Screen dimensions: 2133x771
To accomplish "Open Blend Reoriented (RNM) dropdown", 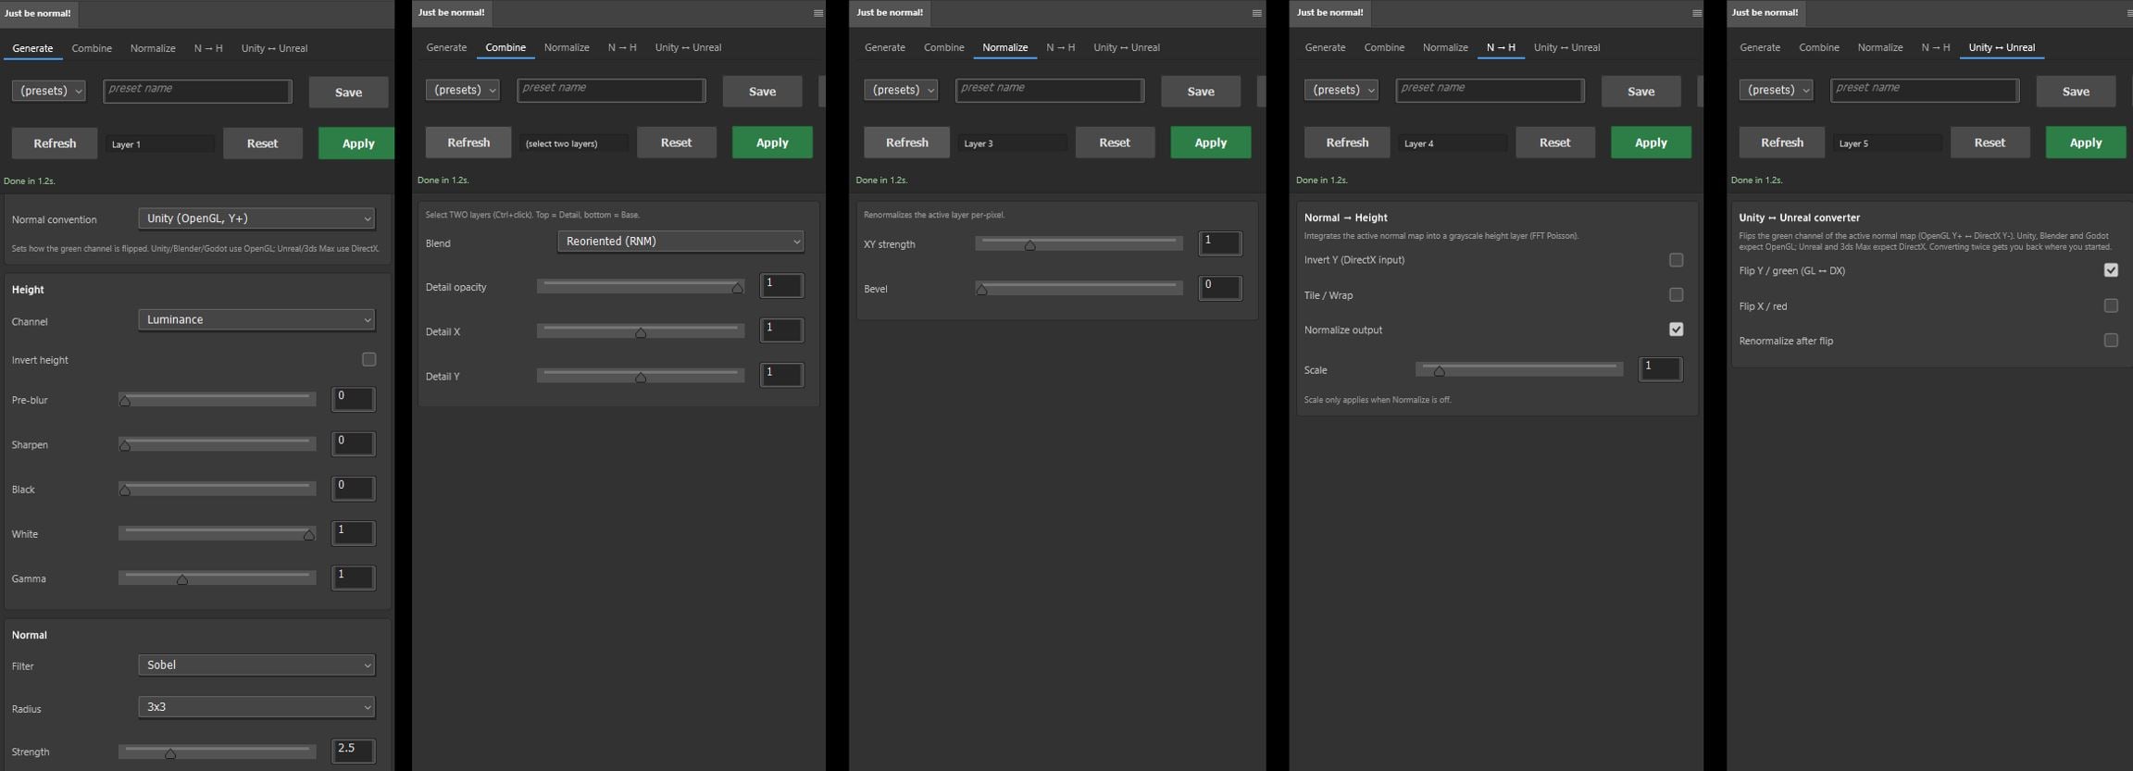I will [680, 242].
